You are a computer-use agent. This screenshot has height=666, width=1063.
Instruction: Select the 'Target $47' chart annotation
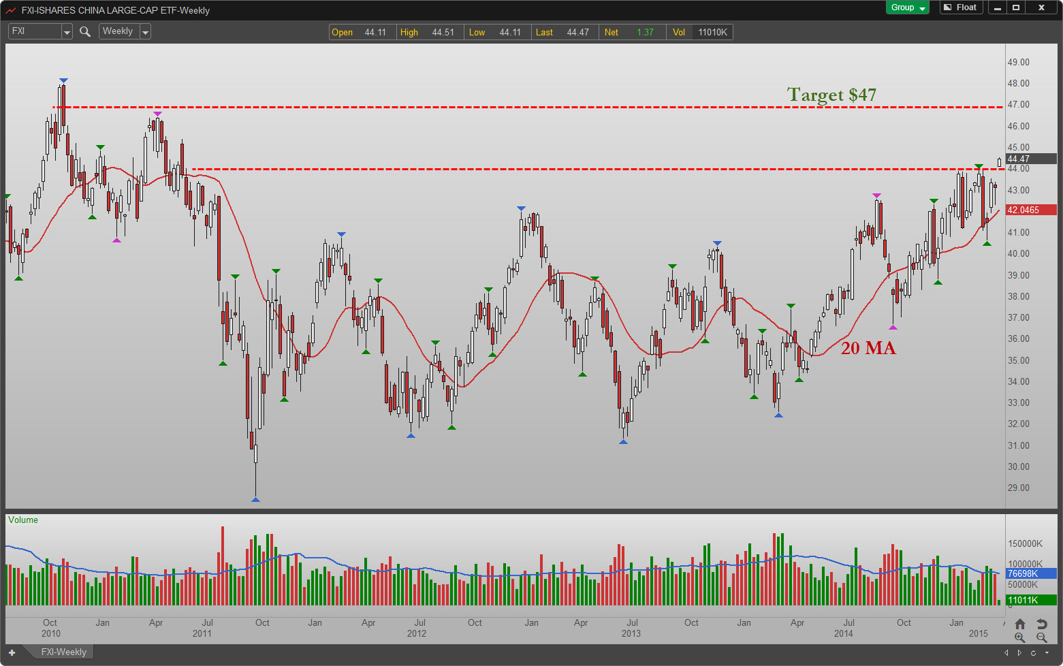[x=831, y=95]
